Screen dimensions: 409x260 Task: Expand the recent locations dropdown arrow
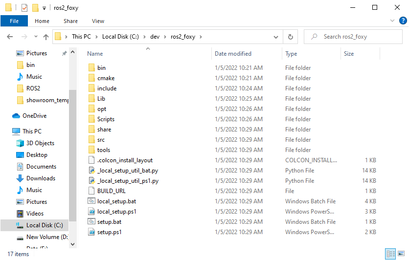pos(35,37)
